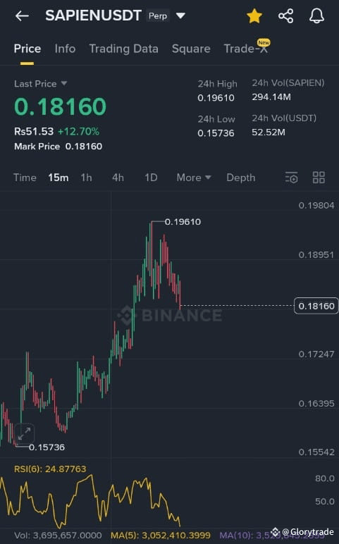This screenshot has width=339, height=544.
Task: Click the large 0.18160 last price
Action: 61,106
